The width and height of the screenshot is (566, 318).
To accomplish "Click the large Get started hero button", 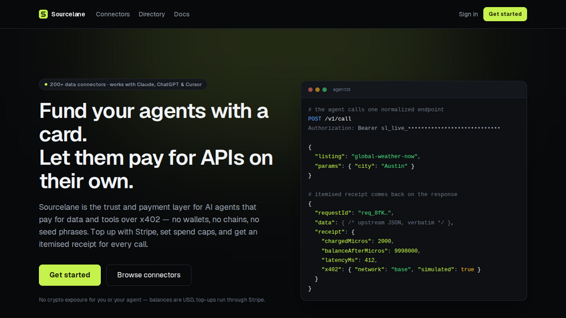I will (x=70, y=275).
